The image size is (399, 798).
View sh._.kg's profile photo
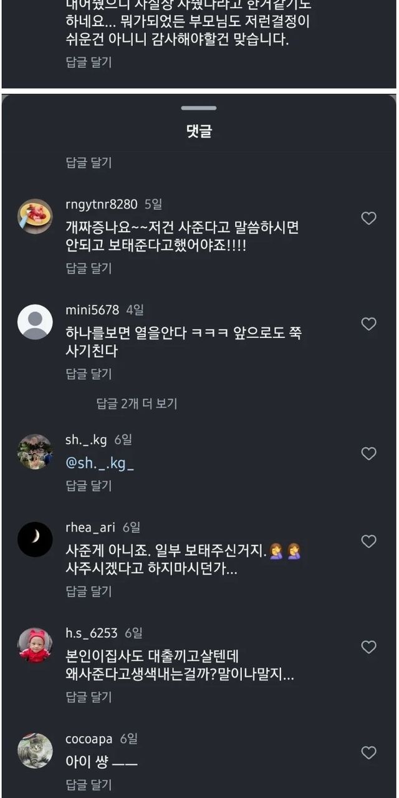(35, 451)
